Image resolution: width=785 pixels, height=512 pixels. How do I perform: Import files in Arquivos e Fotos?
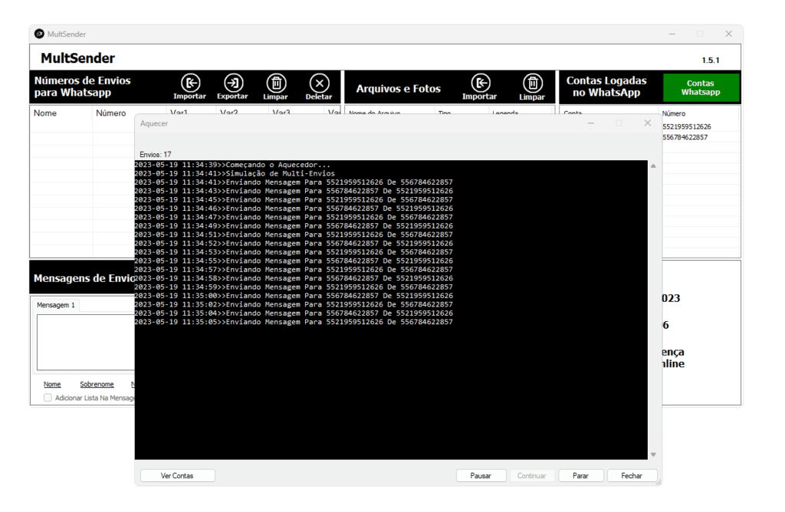(x=480, y=87)
